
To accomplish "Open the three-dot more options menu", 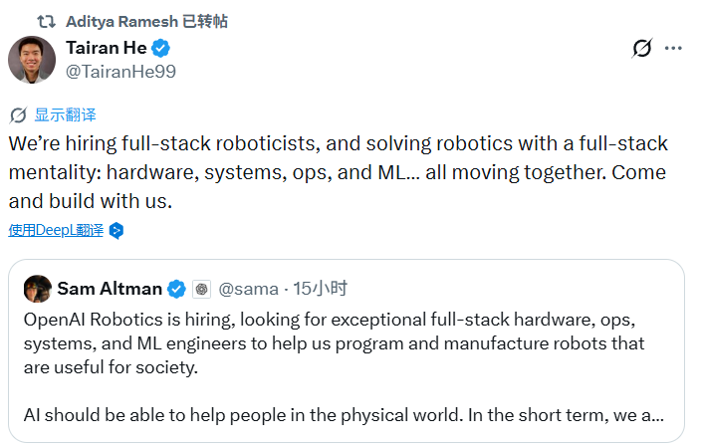I will click(x=673, y=48).
